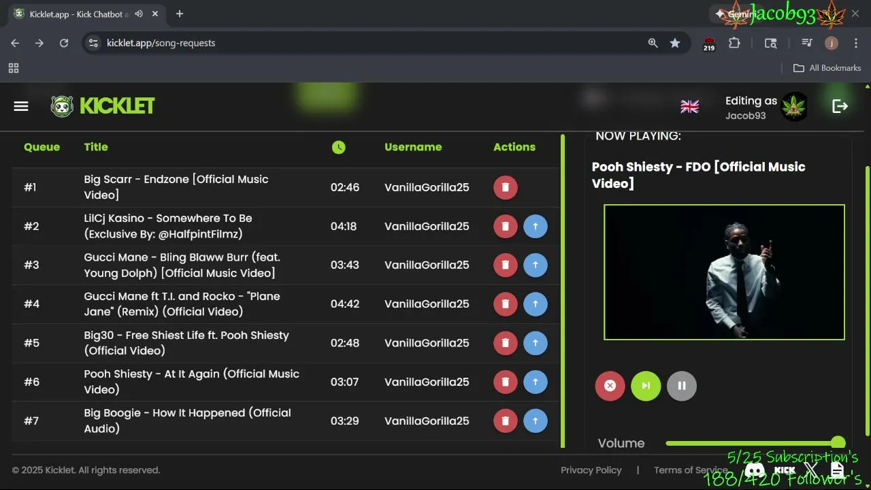Image resolution: width=871 pixels, height=490 pixels.
Task: Open the browser zoom magnifier icon
Action: tap(653, 43)
